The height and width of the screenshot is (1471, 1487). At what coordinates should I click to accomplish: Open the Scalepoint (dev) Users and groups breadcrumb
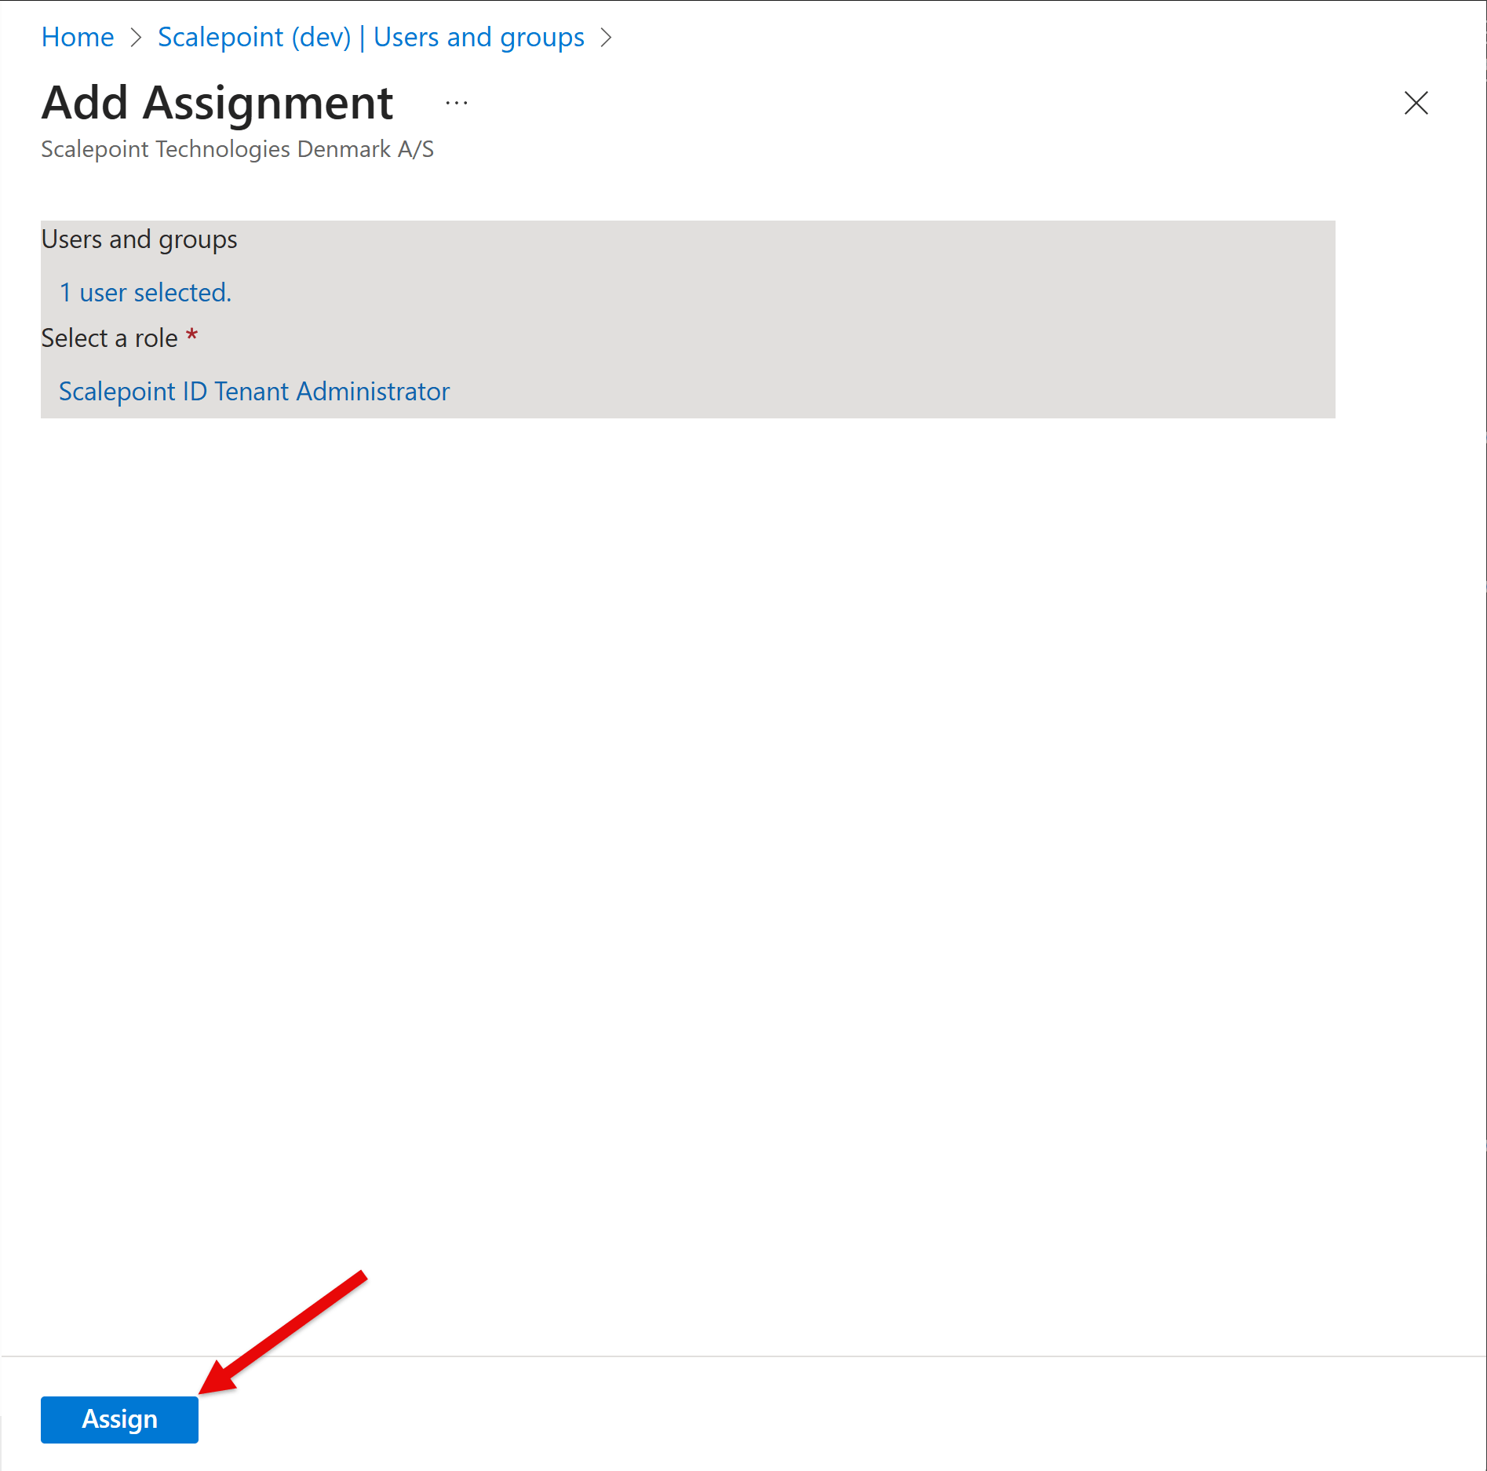pos(370,37)
